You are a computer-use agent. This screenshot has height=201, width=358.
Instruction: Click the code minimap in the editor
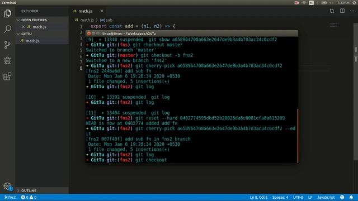click(x=335, y=25)
